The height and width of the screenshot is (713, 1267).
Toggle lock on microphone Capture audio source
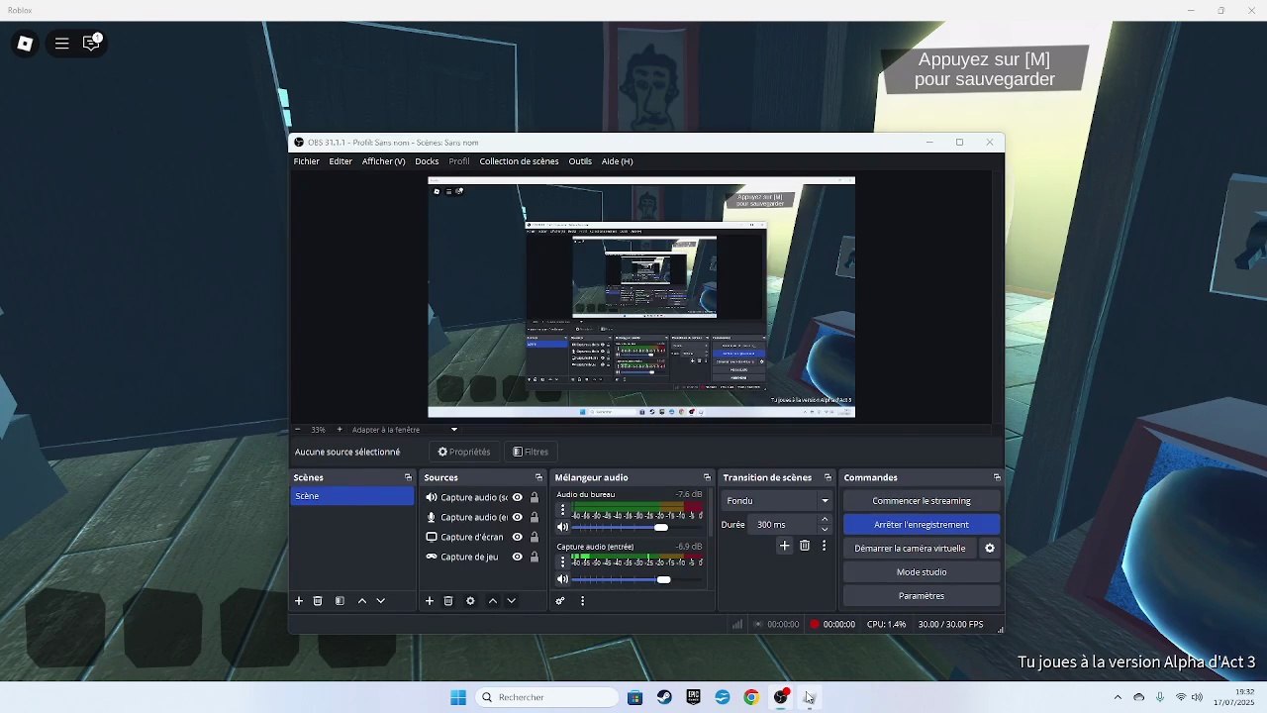[x=535, y=517]
